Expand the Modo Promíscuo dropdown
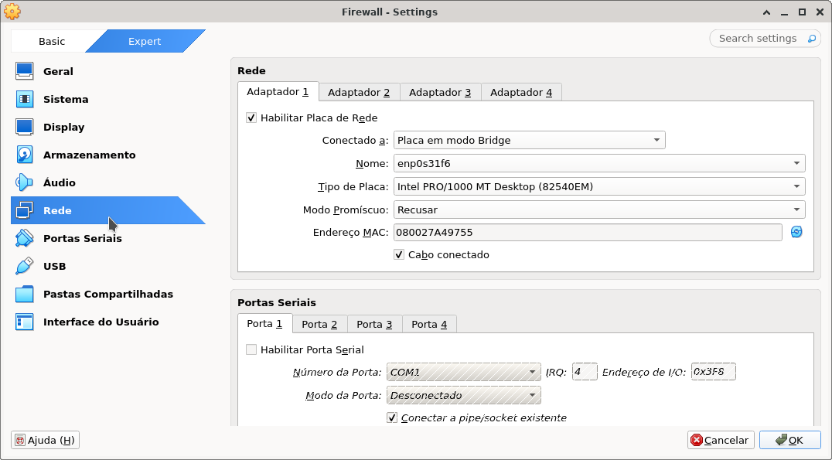 pos(599,210)
